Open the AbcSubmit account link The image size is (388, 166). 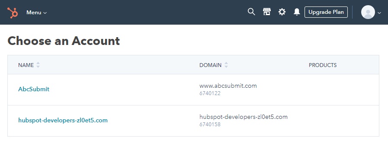(x=34, y=89)
